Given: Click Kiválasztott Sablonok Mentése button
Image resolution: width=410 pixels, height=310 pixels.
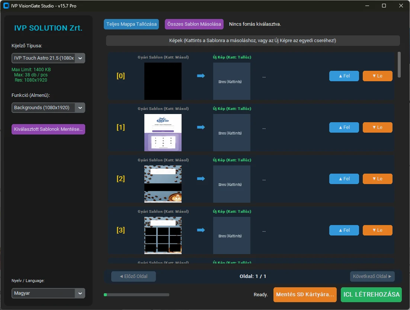Looking at the screenshot, I should [48, 129].
